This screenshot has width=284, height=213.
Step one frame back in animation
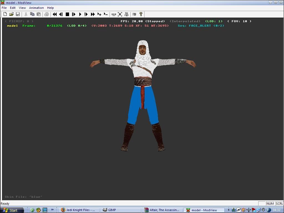pyautogui.click(x=61, y=14)
